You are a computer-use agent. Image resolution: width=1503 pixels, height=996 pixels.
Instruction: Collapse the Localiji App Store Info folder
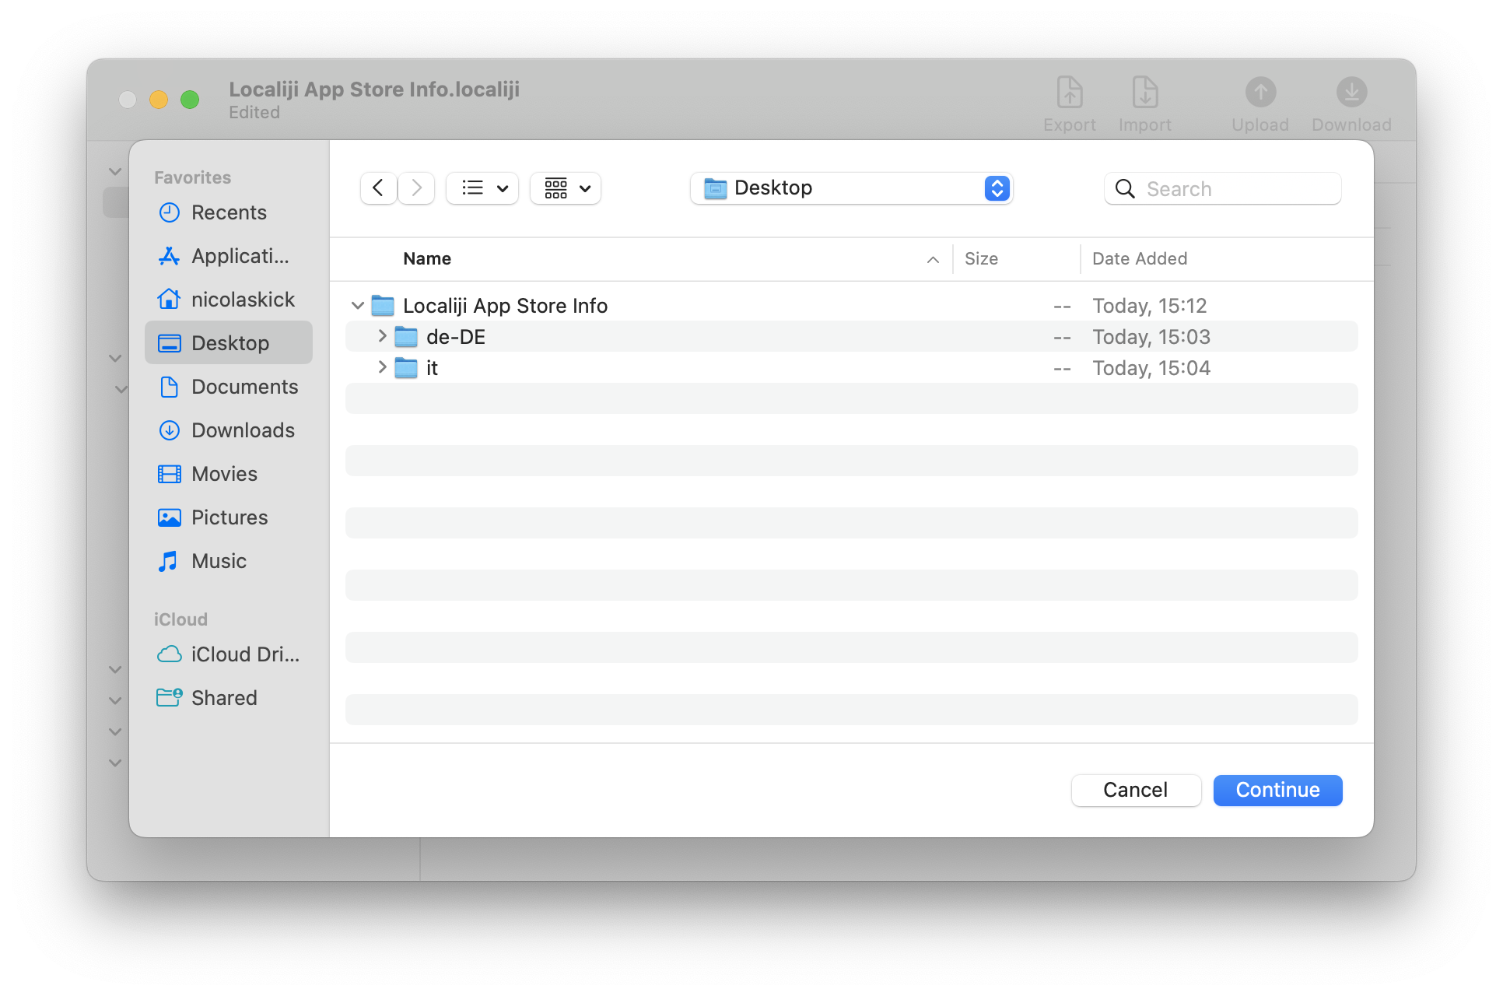pyautogui.click(x=358, y=306)
